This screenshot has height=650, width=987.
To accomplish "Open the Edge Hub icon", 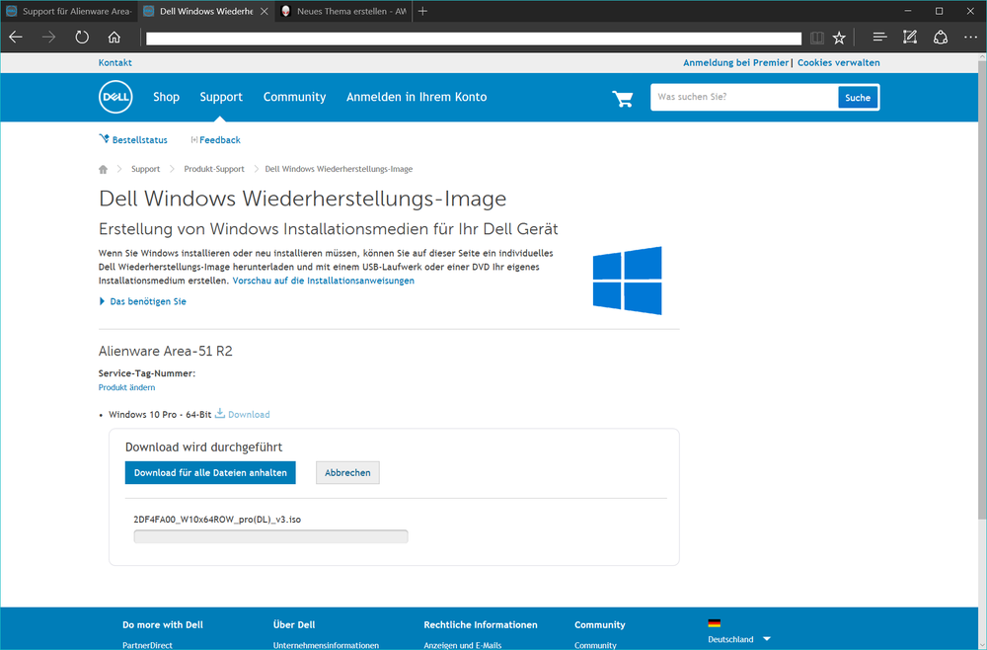I will (879, 38).
